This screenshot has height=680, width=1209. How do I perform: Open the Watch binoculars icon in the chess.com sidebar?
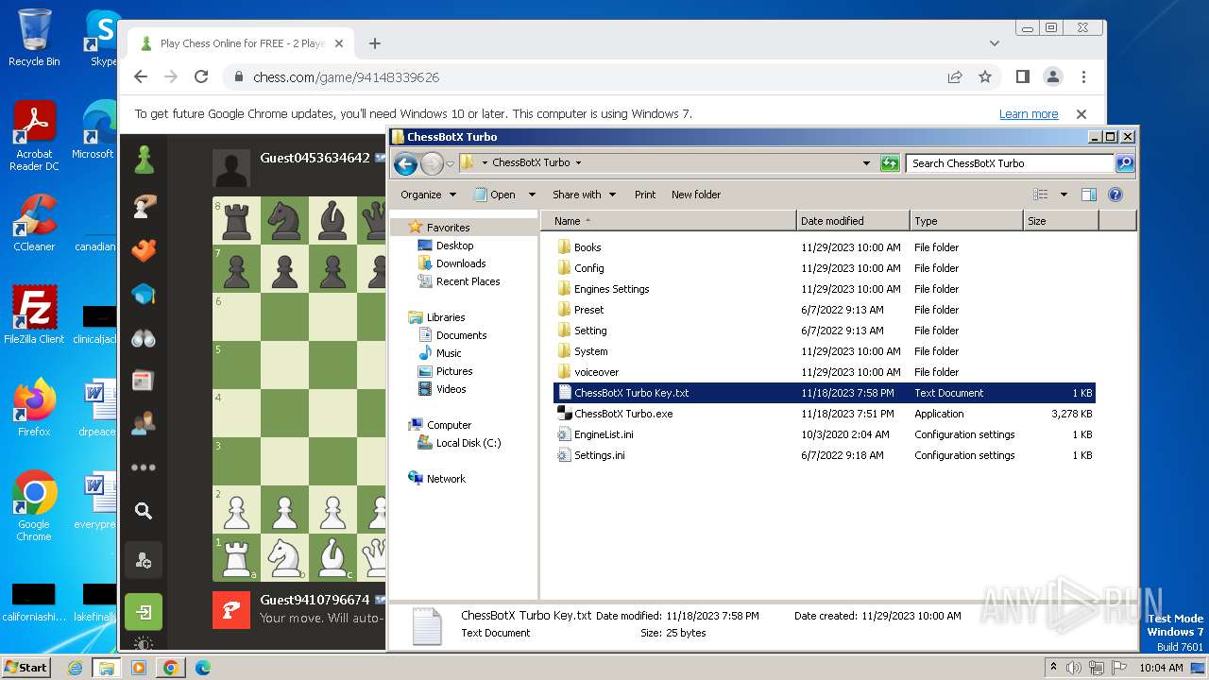pos(144,338)
